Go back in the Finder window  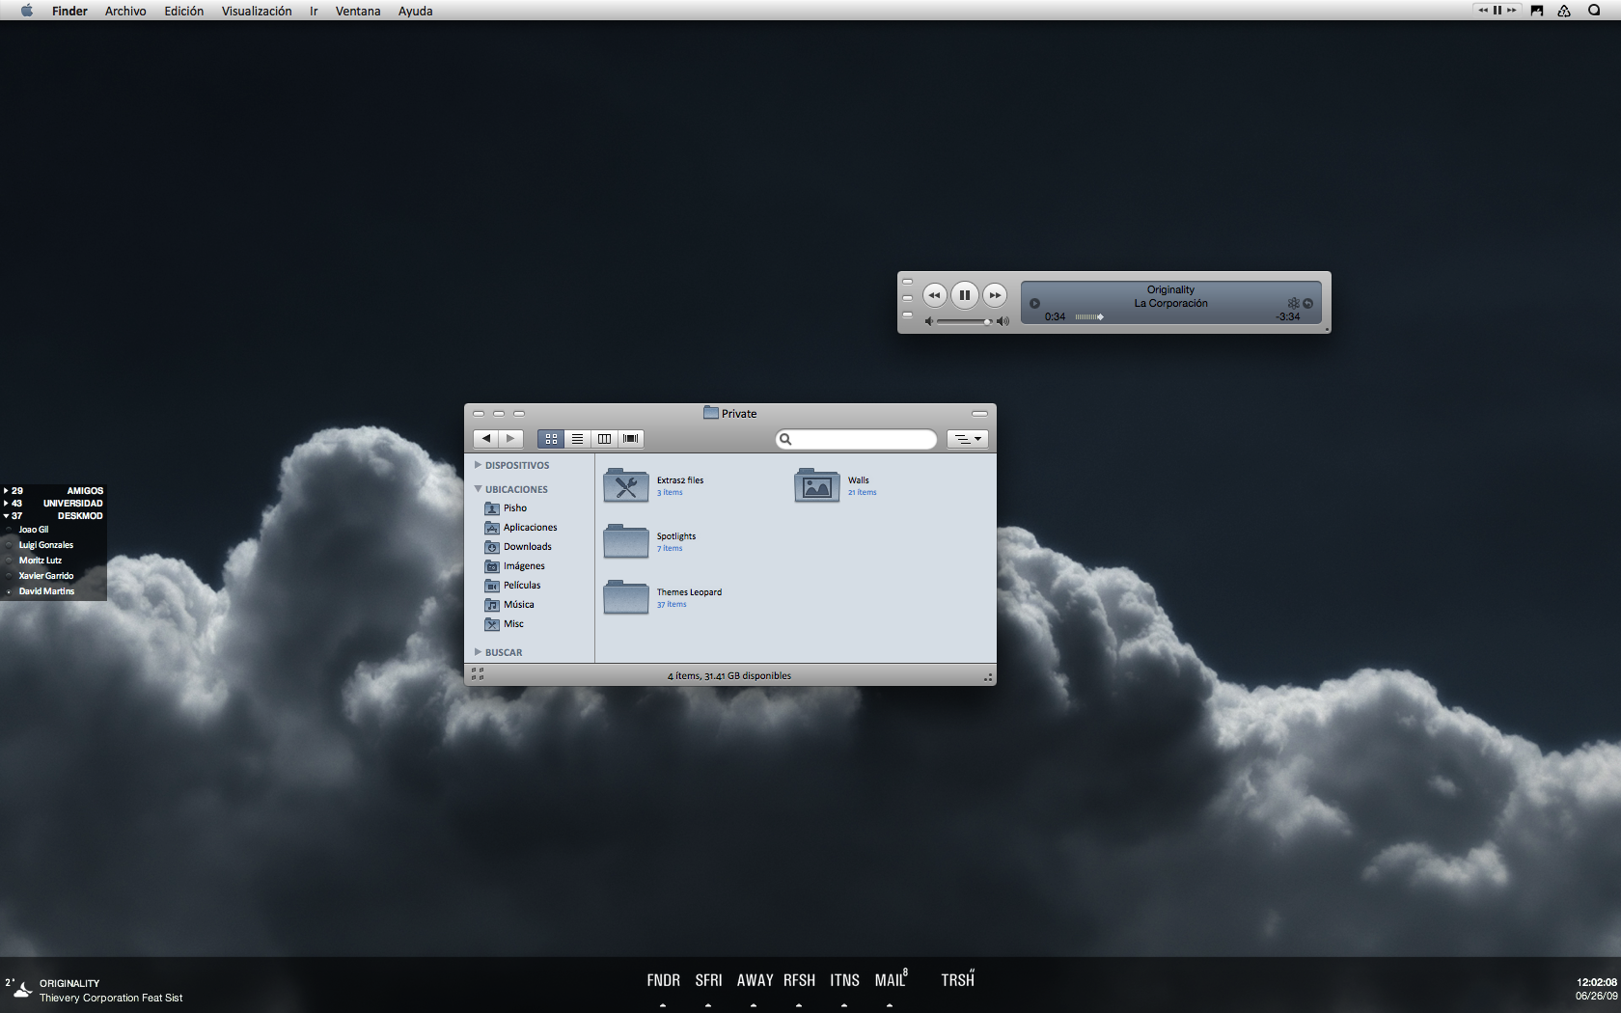486,439
